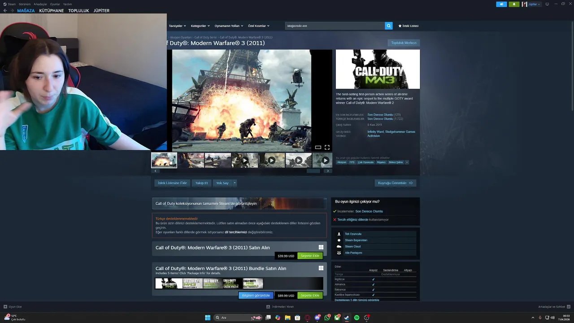This screenshot has height=323, width=574.
Task: Add $89.99 bundle with Sepete Ekle
Action: pos(310,295)
